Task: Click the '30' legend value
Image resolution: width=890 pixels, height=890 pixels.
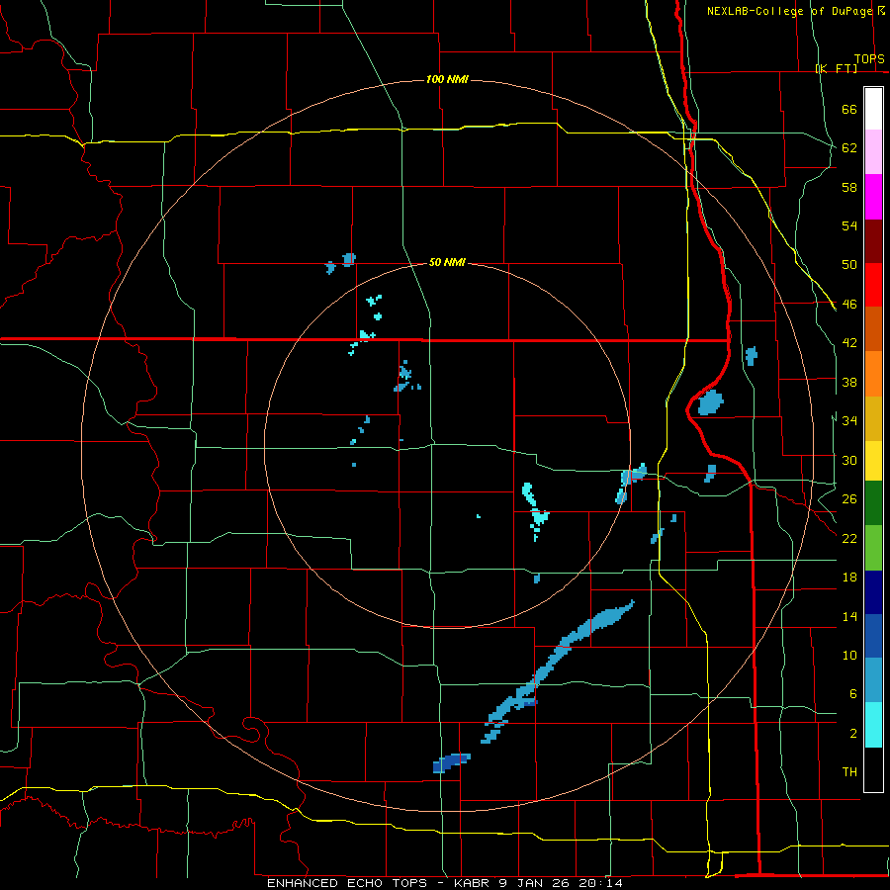Action: [849, 460]
